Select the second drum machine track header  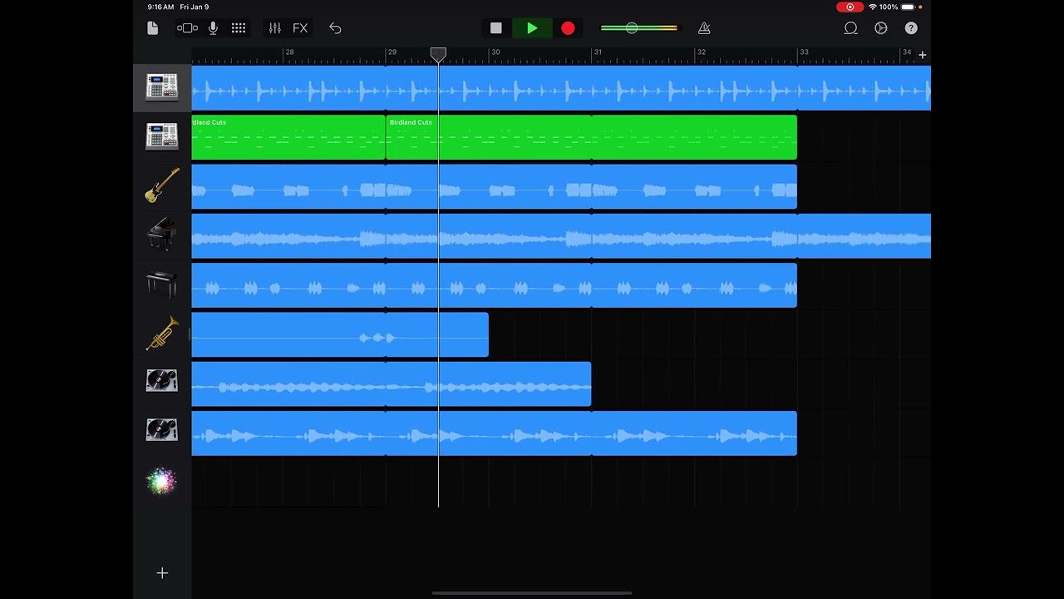(162, 136)
